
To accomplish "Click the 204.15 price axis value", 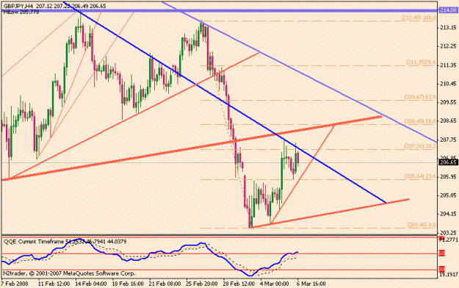I will click(x=448, y=214).
